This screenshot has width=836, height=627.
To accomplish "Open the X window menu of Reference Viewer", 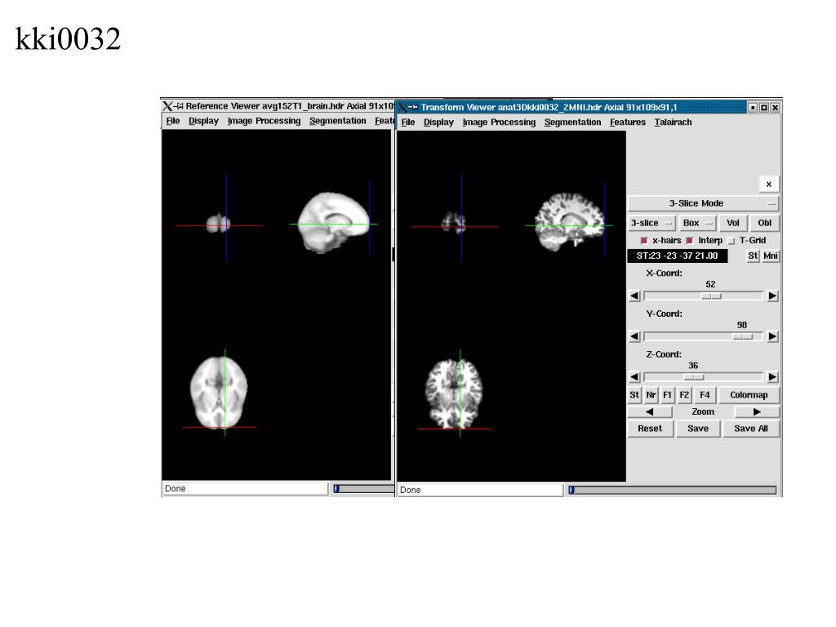I will pos(167,106).
